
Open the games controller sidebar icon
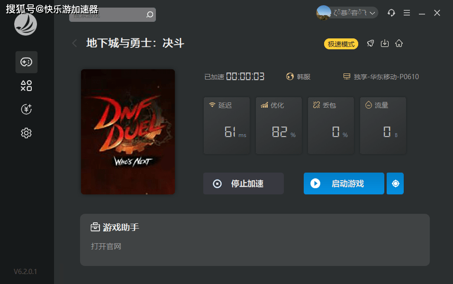pyautogui.click(x=26, y=62)
